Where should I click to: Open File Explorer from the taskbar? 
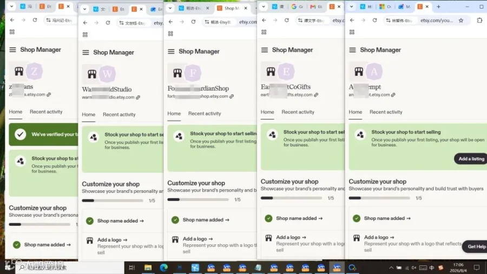[x=148, y=268]
